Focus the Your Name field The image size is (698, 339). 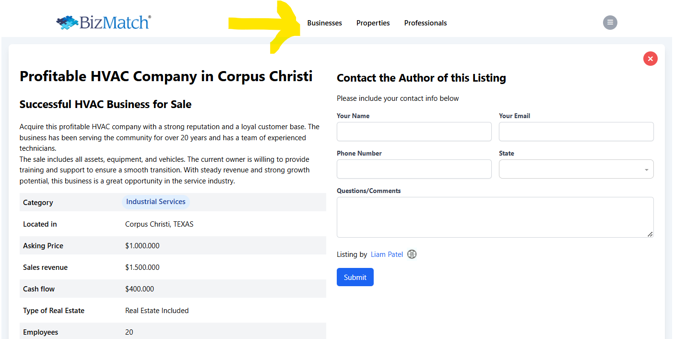pyautogui.click(x=414, y=132)
